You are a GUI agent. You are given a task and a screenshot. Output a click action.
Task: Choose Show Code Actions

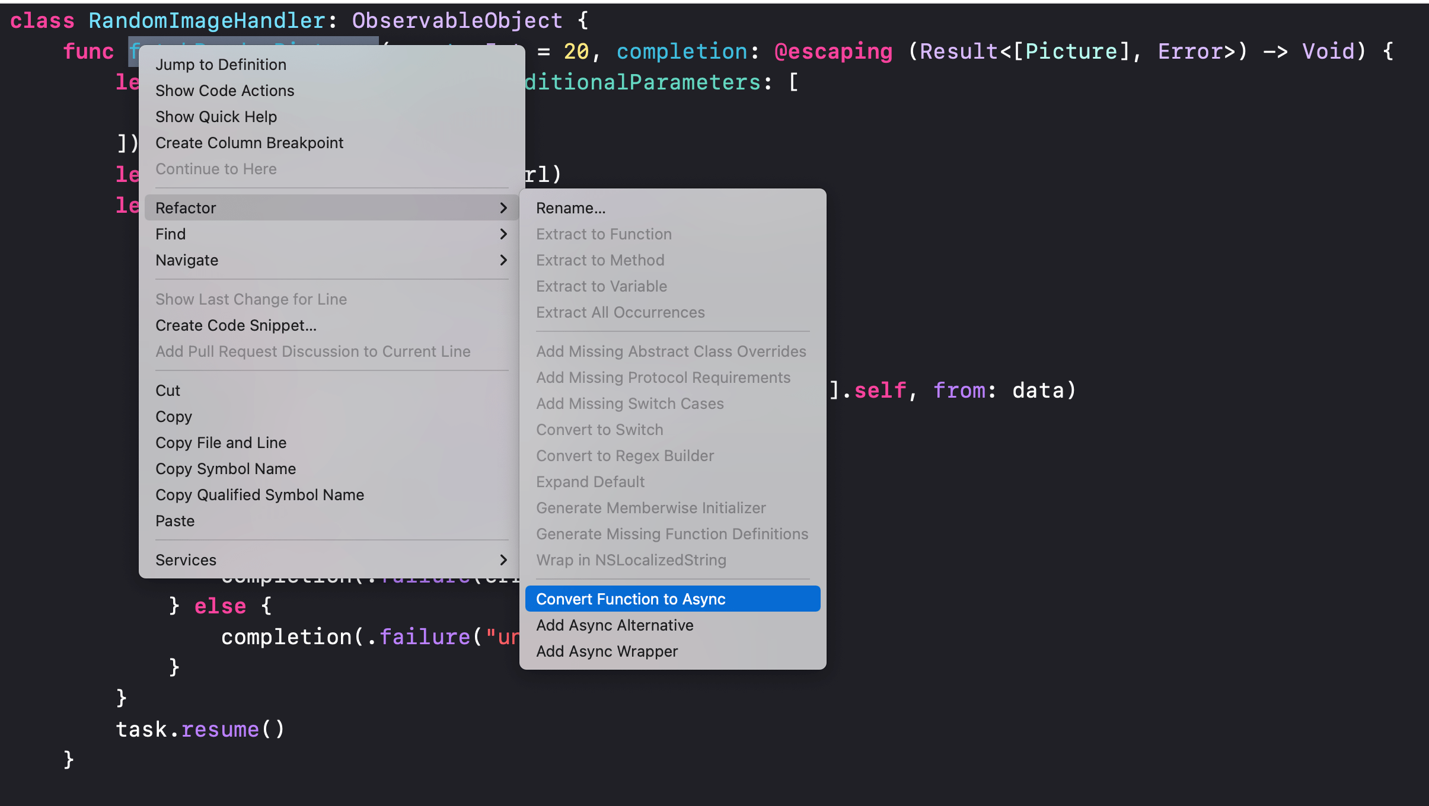224,90
